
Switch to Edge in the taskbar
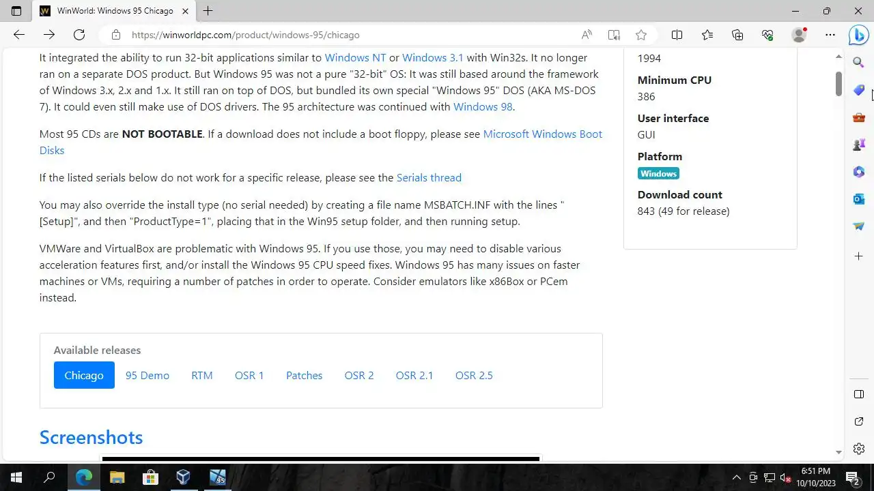83,477
